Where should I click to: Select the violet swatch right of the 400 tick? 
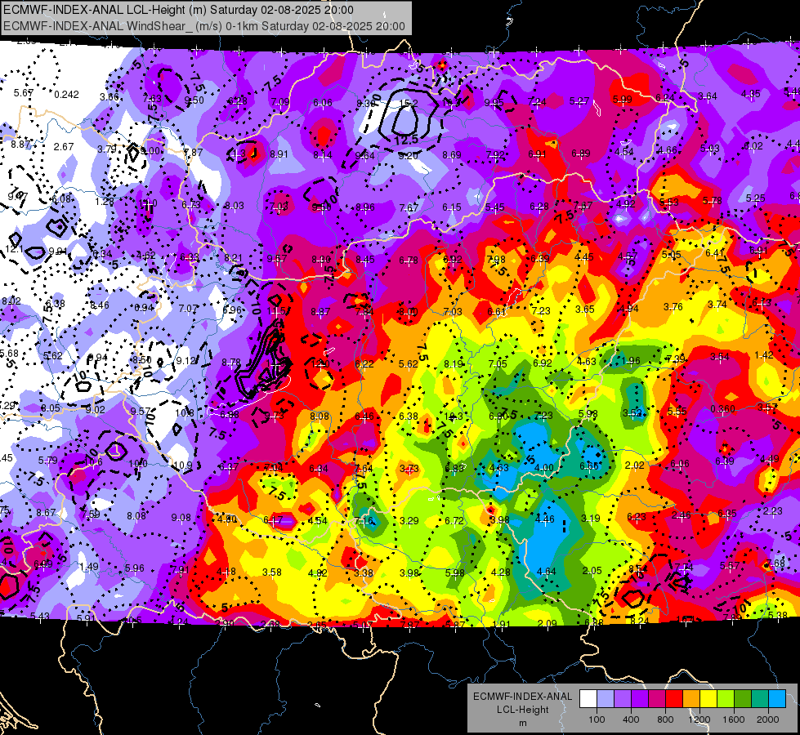[640, 699]
